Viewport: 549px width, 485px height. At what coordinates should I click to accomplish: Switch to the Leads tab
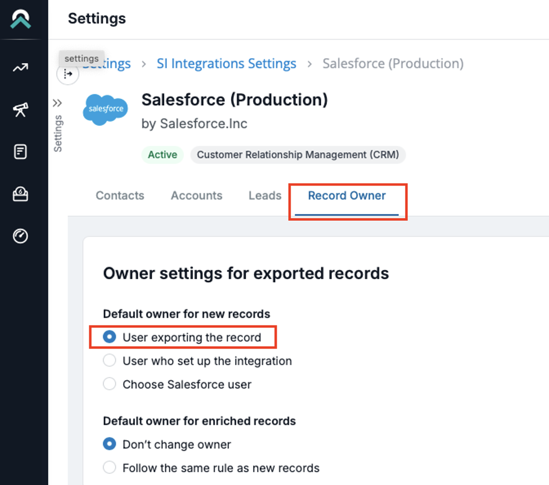tap(265, 196)
